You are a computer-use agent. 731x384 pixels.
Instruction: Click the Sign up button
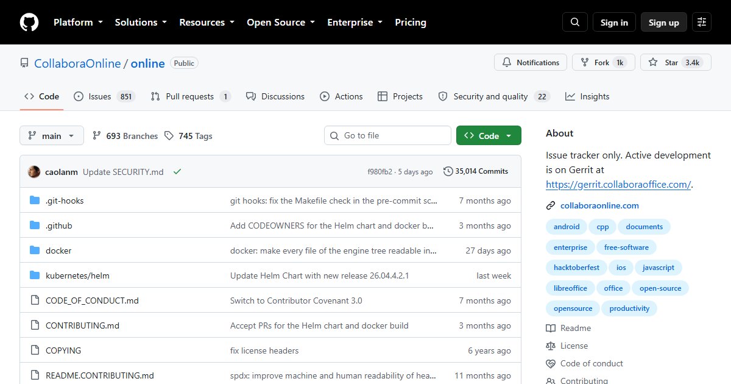click(x=664, y=22)
